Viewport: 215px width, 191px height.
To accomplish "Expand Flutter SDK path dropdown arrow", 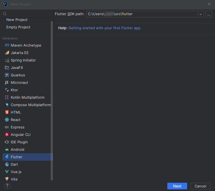I will [201, 14].
